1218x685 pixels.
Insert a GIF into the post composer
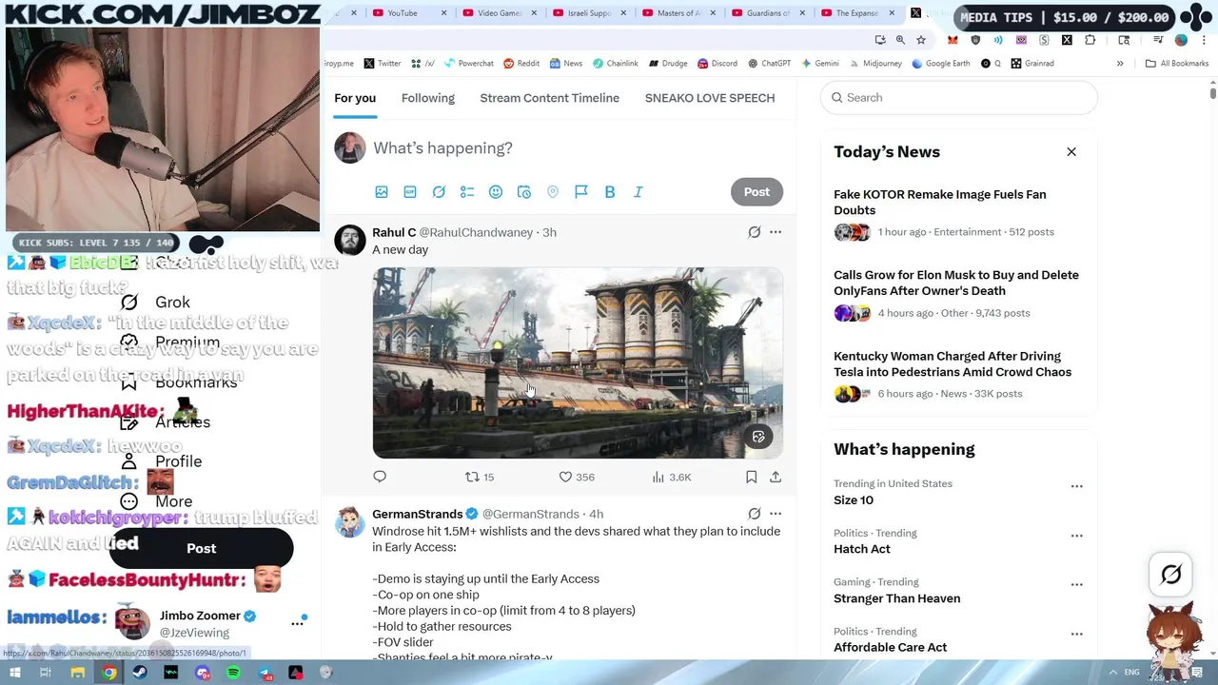[x=410, y=192]
